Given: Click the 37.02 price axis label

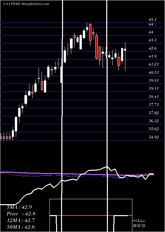Looking at the screenshot, I should [x=153, y=113].
